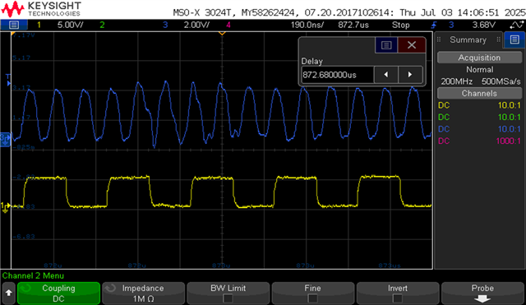The width and height of the screenshot is (526, 305).
Task: Click channel 2 green DC 10.0:1 row
Action: pyautogui.click(x=479, y=117)
